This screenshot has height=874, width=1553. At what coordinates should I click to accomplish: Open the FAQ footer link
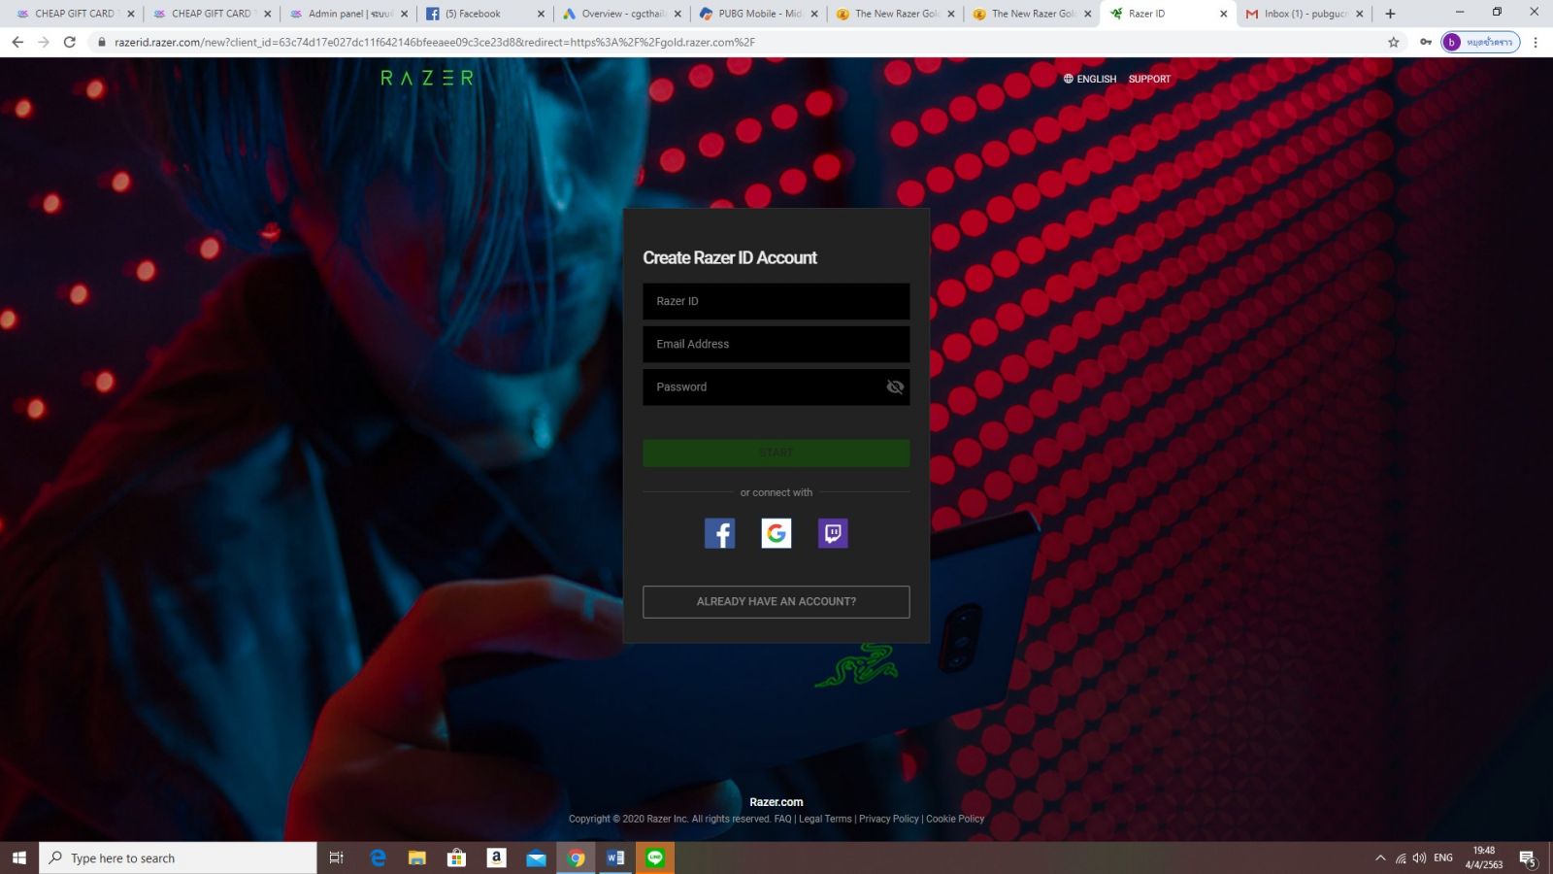coord(782,819)
